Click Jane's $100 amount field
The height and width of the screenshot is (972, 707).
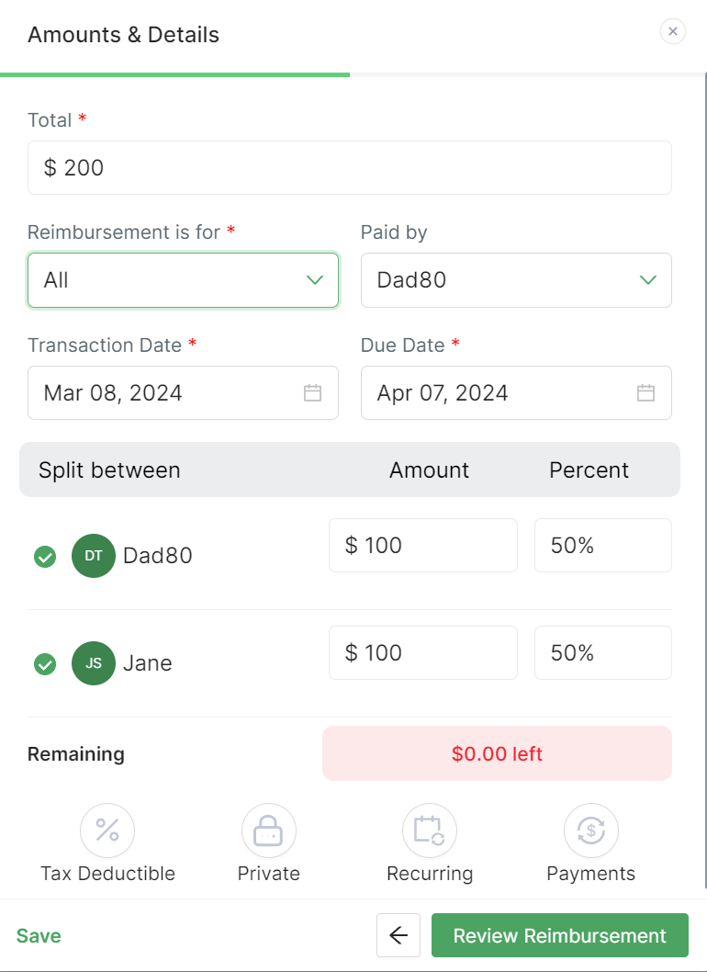tap(422, 653)
